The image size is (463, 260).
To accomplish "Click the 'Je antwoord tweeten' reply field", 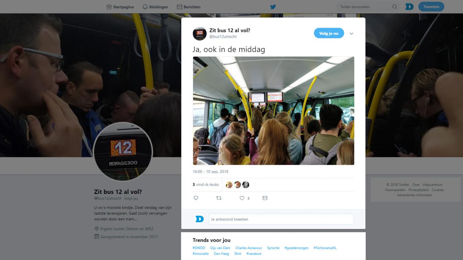I will (x=281, y=219).
